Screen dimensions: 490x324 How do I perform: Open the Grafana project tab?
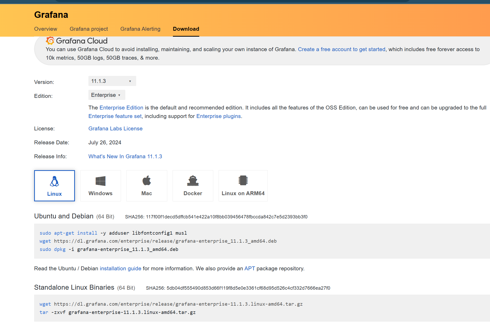89,29
